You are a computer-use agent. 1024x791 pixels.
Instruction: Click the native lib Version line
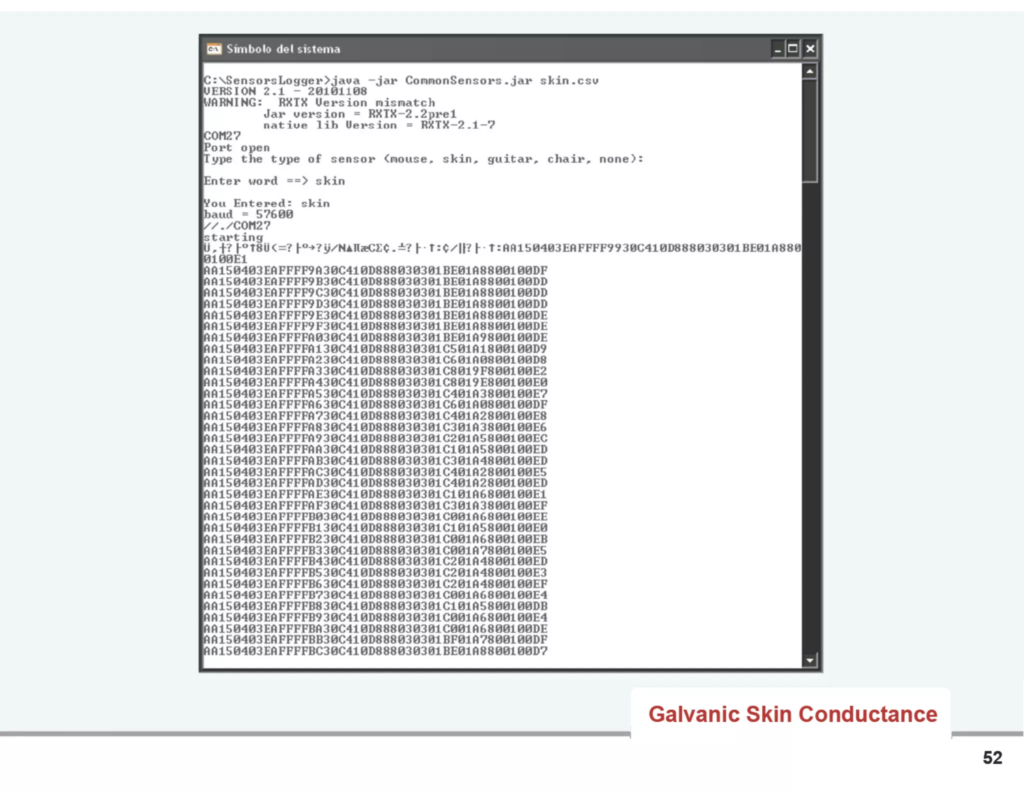pos(379,125)
